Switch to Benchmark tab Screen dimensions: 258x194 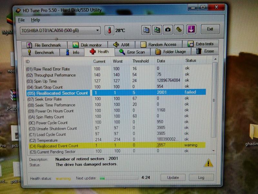point(41,52)
